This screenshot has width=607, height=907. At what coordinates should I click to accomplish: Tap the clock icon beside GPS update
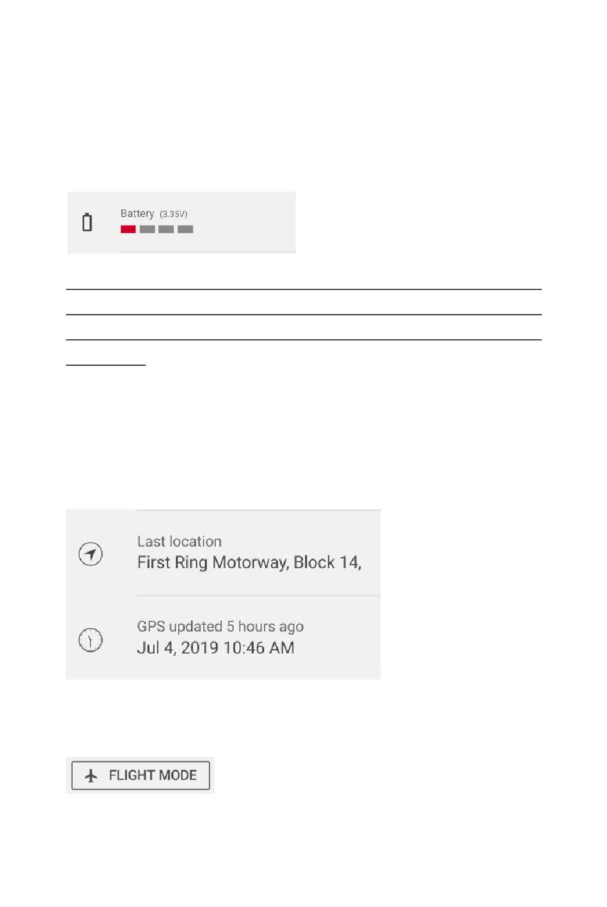(x=91, y=640)
